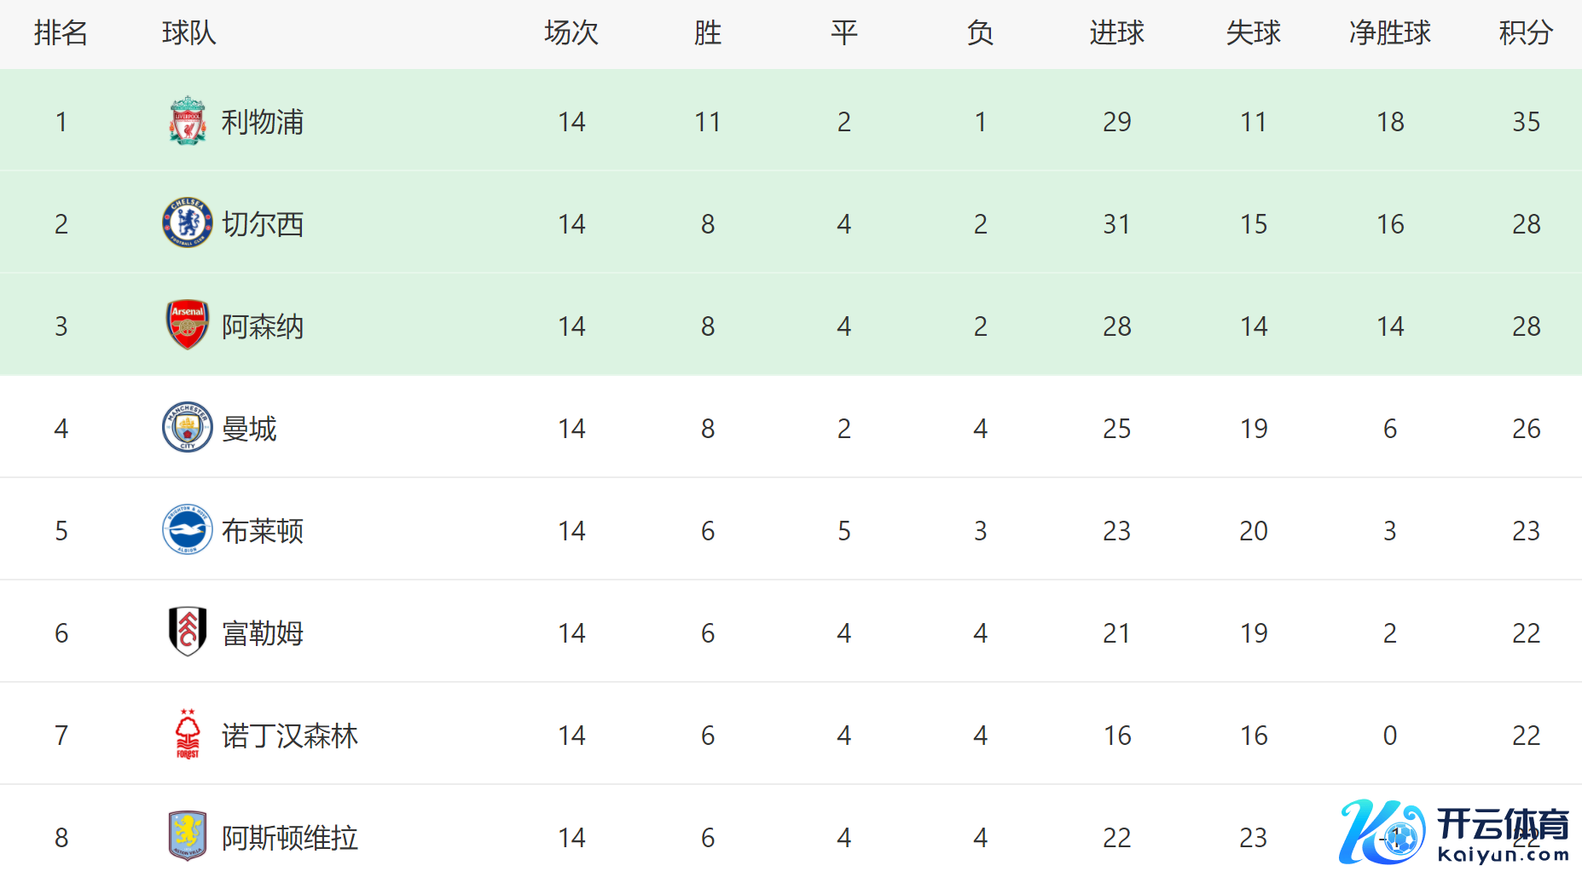
Task: Open the 切尔西 team name link
Action: click(263, 224)
